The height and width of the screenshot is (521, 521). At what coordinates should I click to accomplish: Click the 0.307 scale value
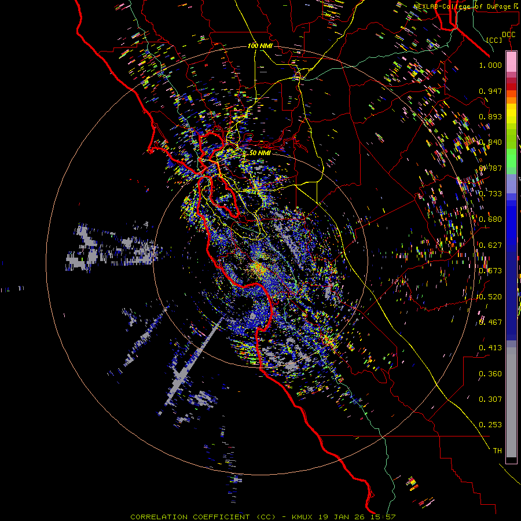click(490, 399)
